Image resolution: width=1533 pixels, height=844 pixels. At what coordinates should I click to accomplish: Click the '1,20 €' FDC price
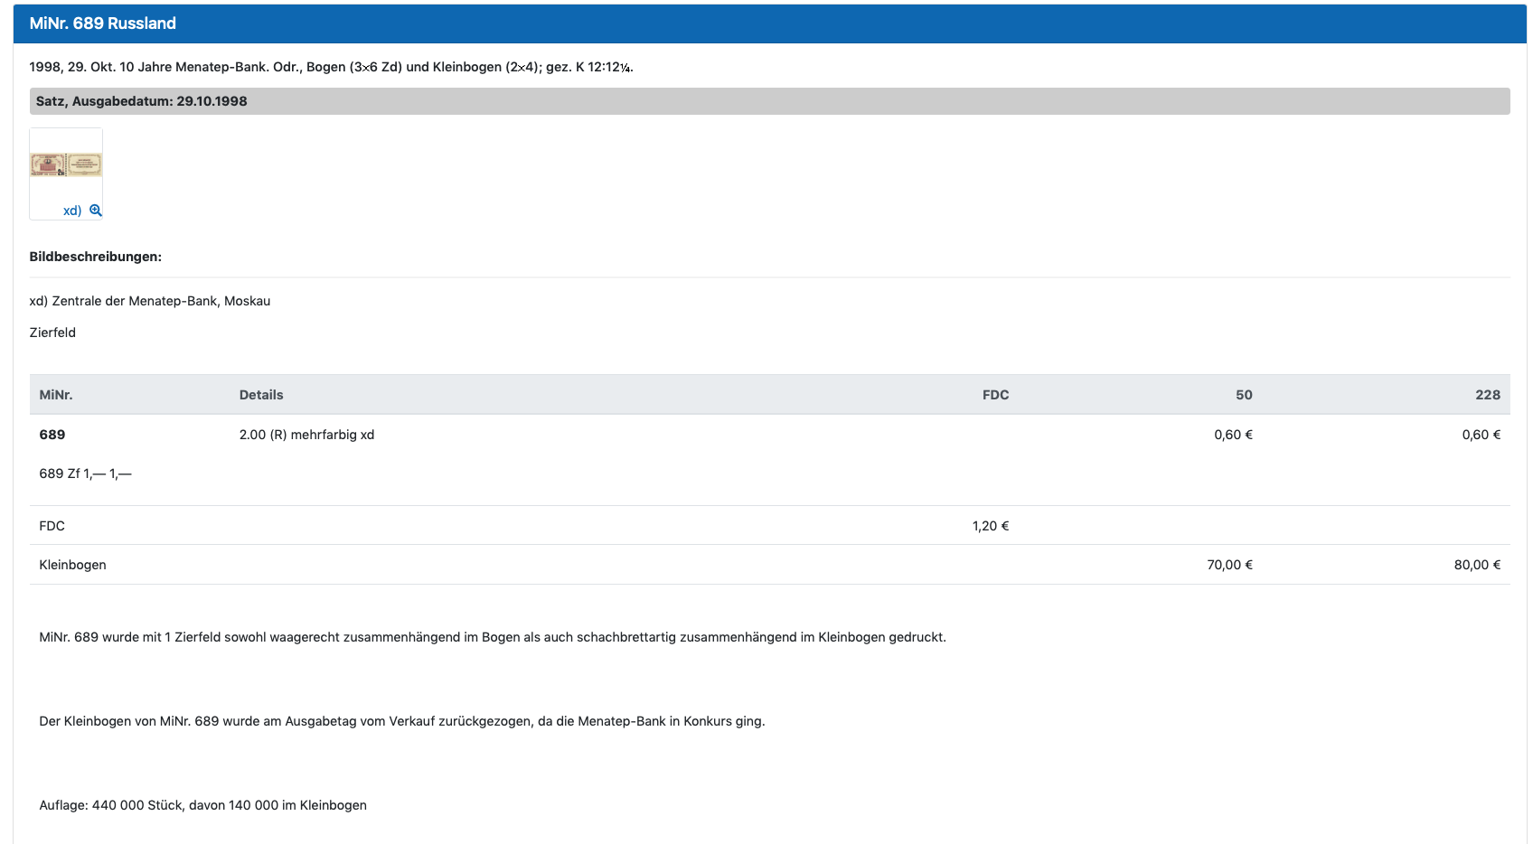coord(991,526)
